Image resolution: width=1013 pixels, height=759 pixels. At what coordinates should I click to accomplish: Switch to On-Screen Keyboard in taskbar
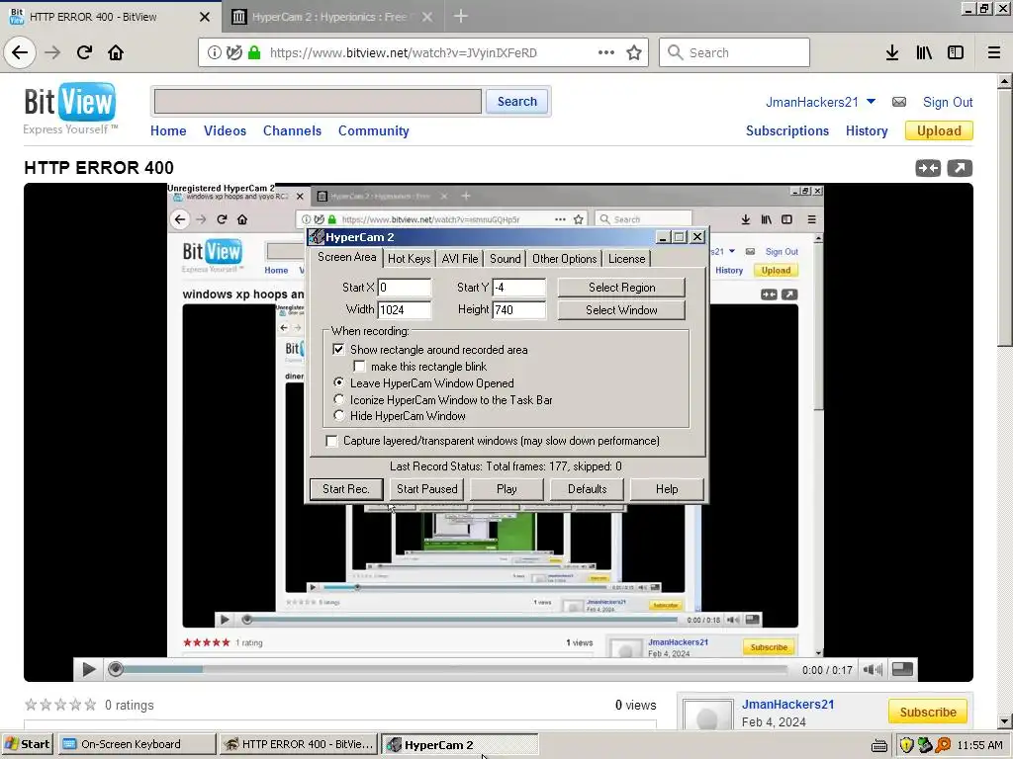pos(136,745)
